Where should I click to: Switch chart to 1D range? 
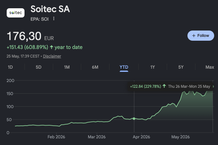[x=10, y=67]
